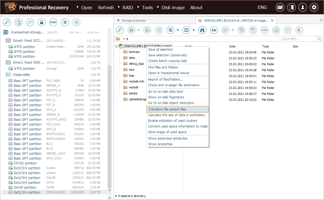The width and height of the screenshot is (324, 200).
Task: Select the restsdk-info folder in tree
Action: 136,81
